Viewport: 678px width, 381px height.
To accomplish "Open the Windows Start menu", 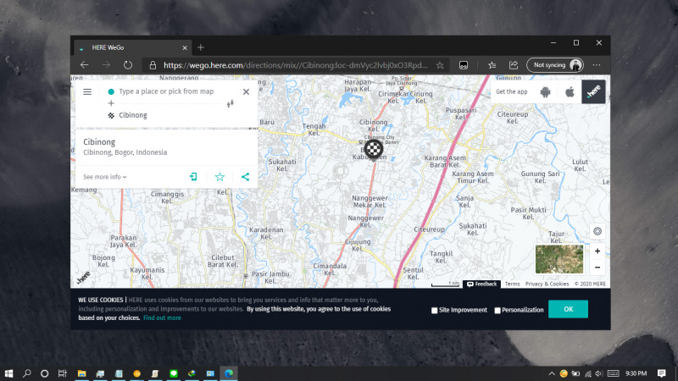I will point(8,373).
